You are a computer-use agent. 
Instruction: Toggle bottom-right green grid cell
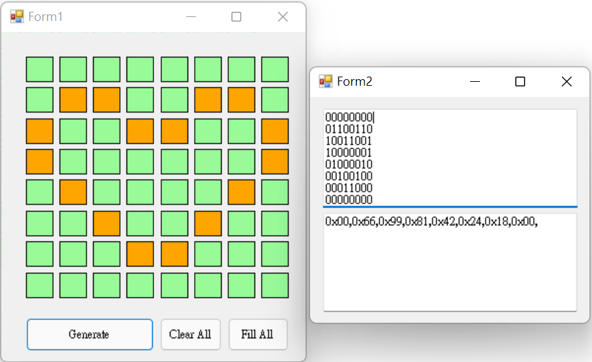click(x=275, y=285)
